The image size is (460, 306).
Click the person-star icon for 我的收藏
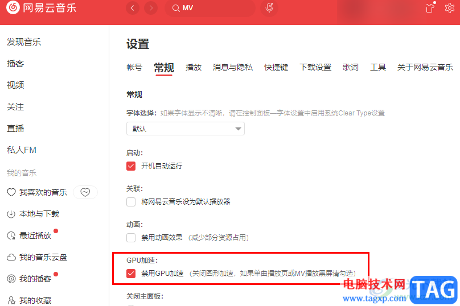click(11, 300)
